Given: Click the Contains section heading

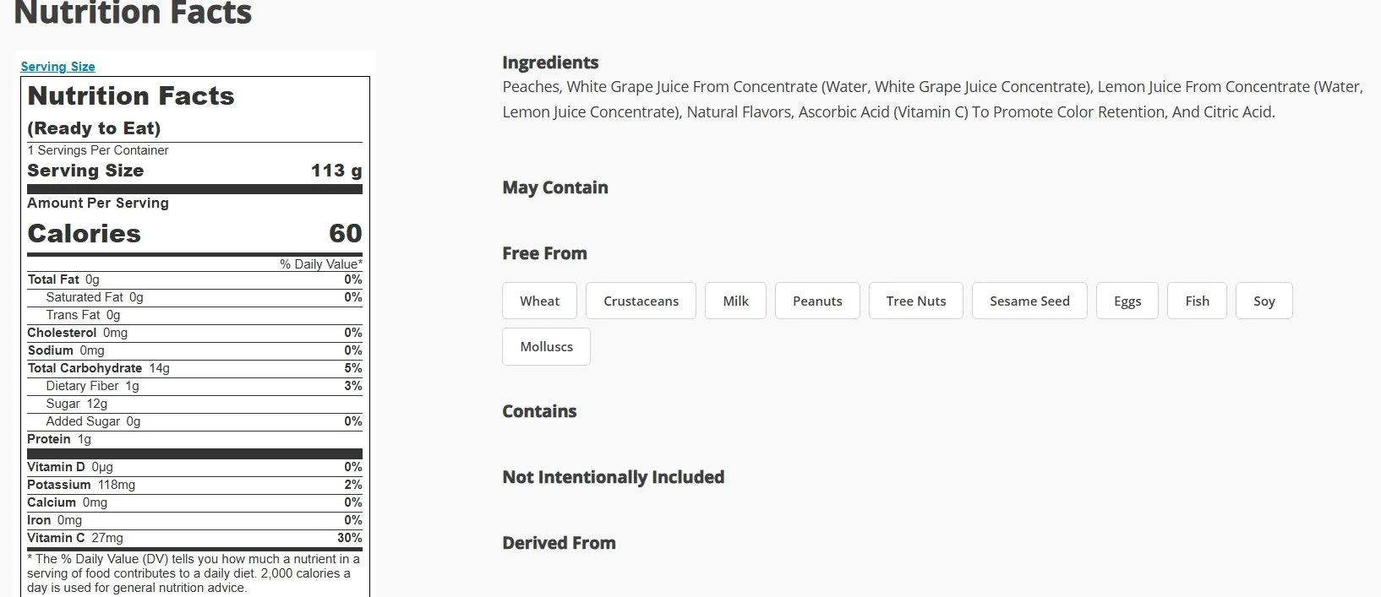Looking at the screenshot, I should click(539, 411).
